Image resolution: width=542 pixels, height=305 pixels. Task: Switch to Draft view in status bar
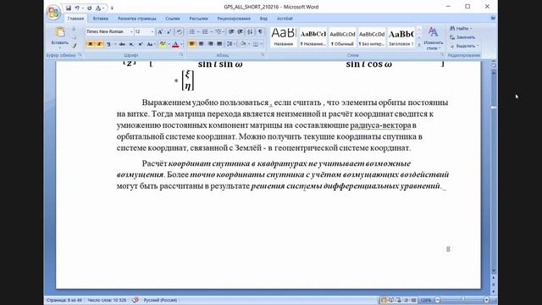coord(413,300)
